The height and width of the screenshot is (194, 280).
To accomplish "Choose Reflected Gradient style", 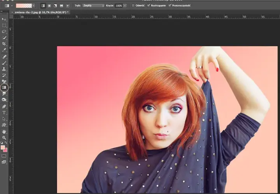I will pos(61,6).
